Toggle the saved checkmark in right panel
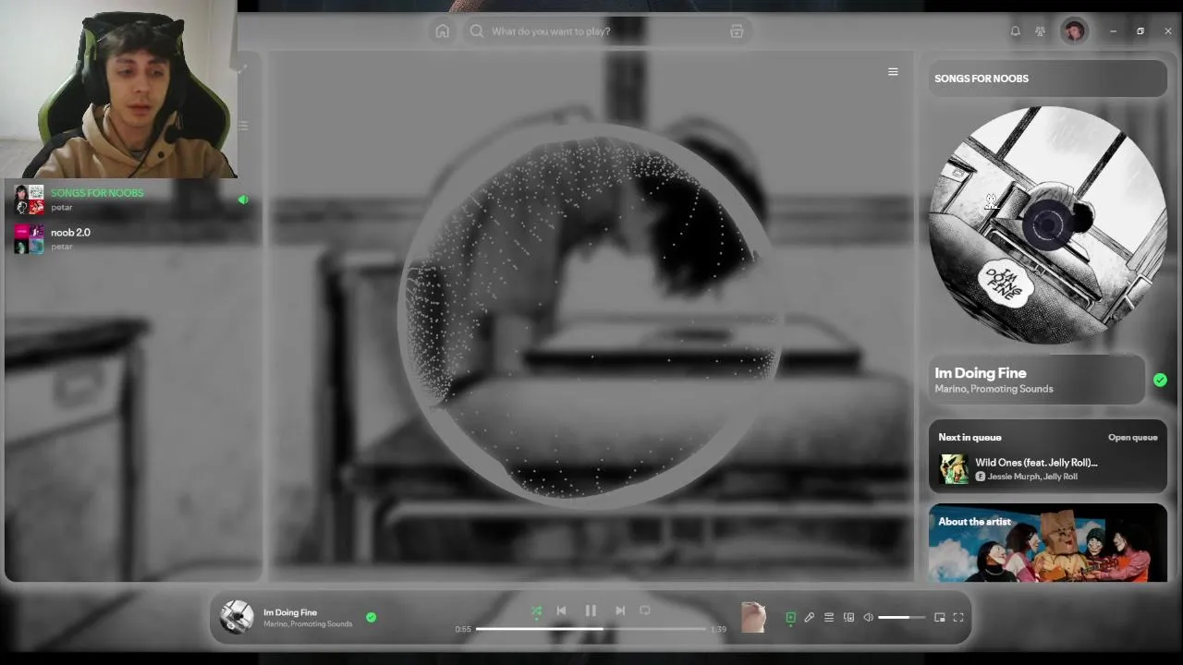 coord(1160,380)
